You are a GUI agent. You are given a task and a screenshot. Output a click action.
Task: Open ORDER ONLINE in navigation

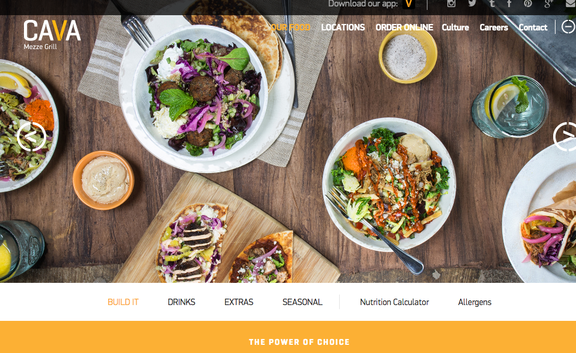click(404, 27)
